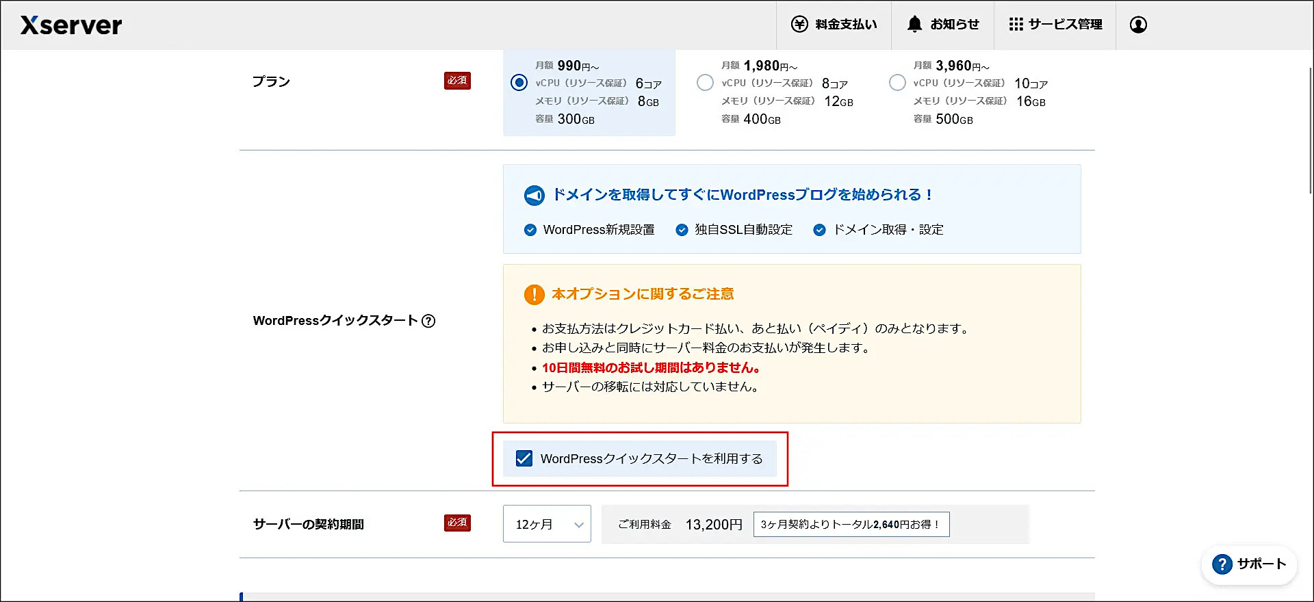Click the ドメインを取得してすぐにWordPressブログを始められる heading

point(743,195)
